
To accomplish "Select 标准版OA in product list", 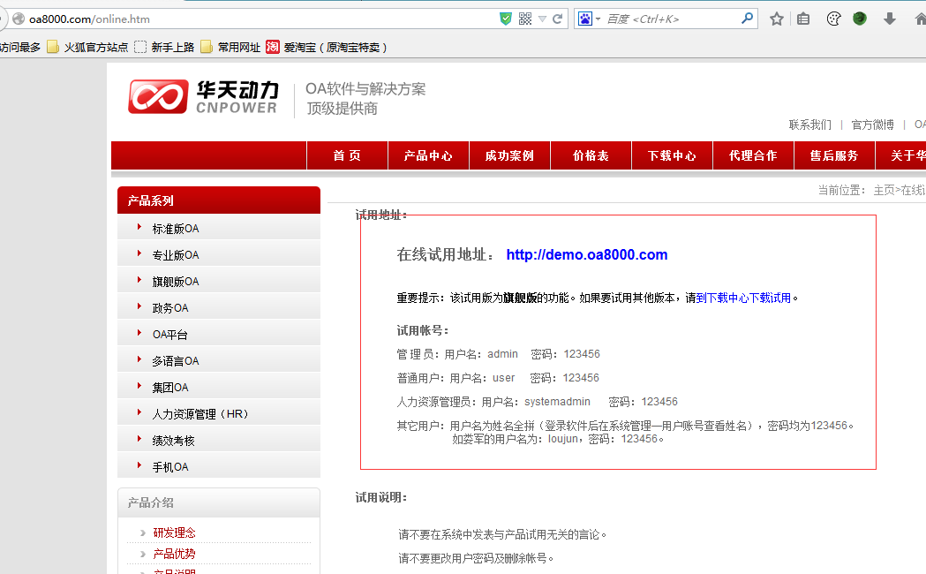I will point(219,228).
